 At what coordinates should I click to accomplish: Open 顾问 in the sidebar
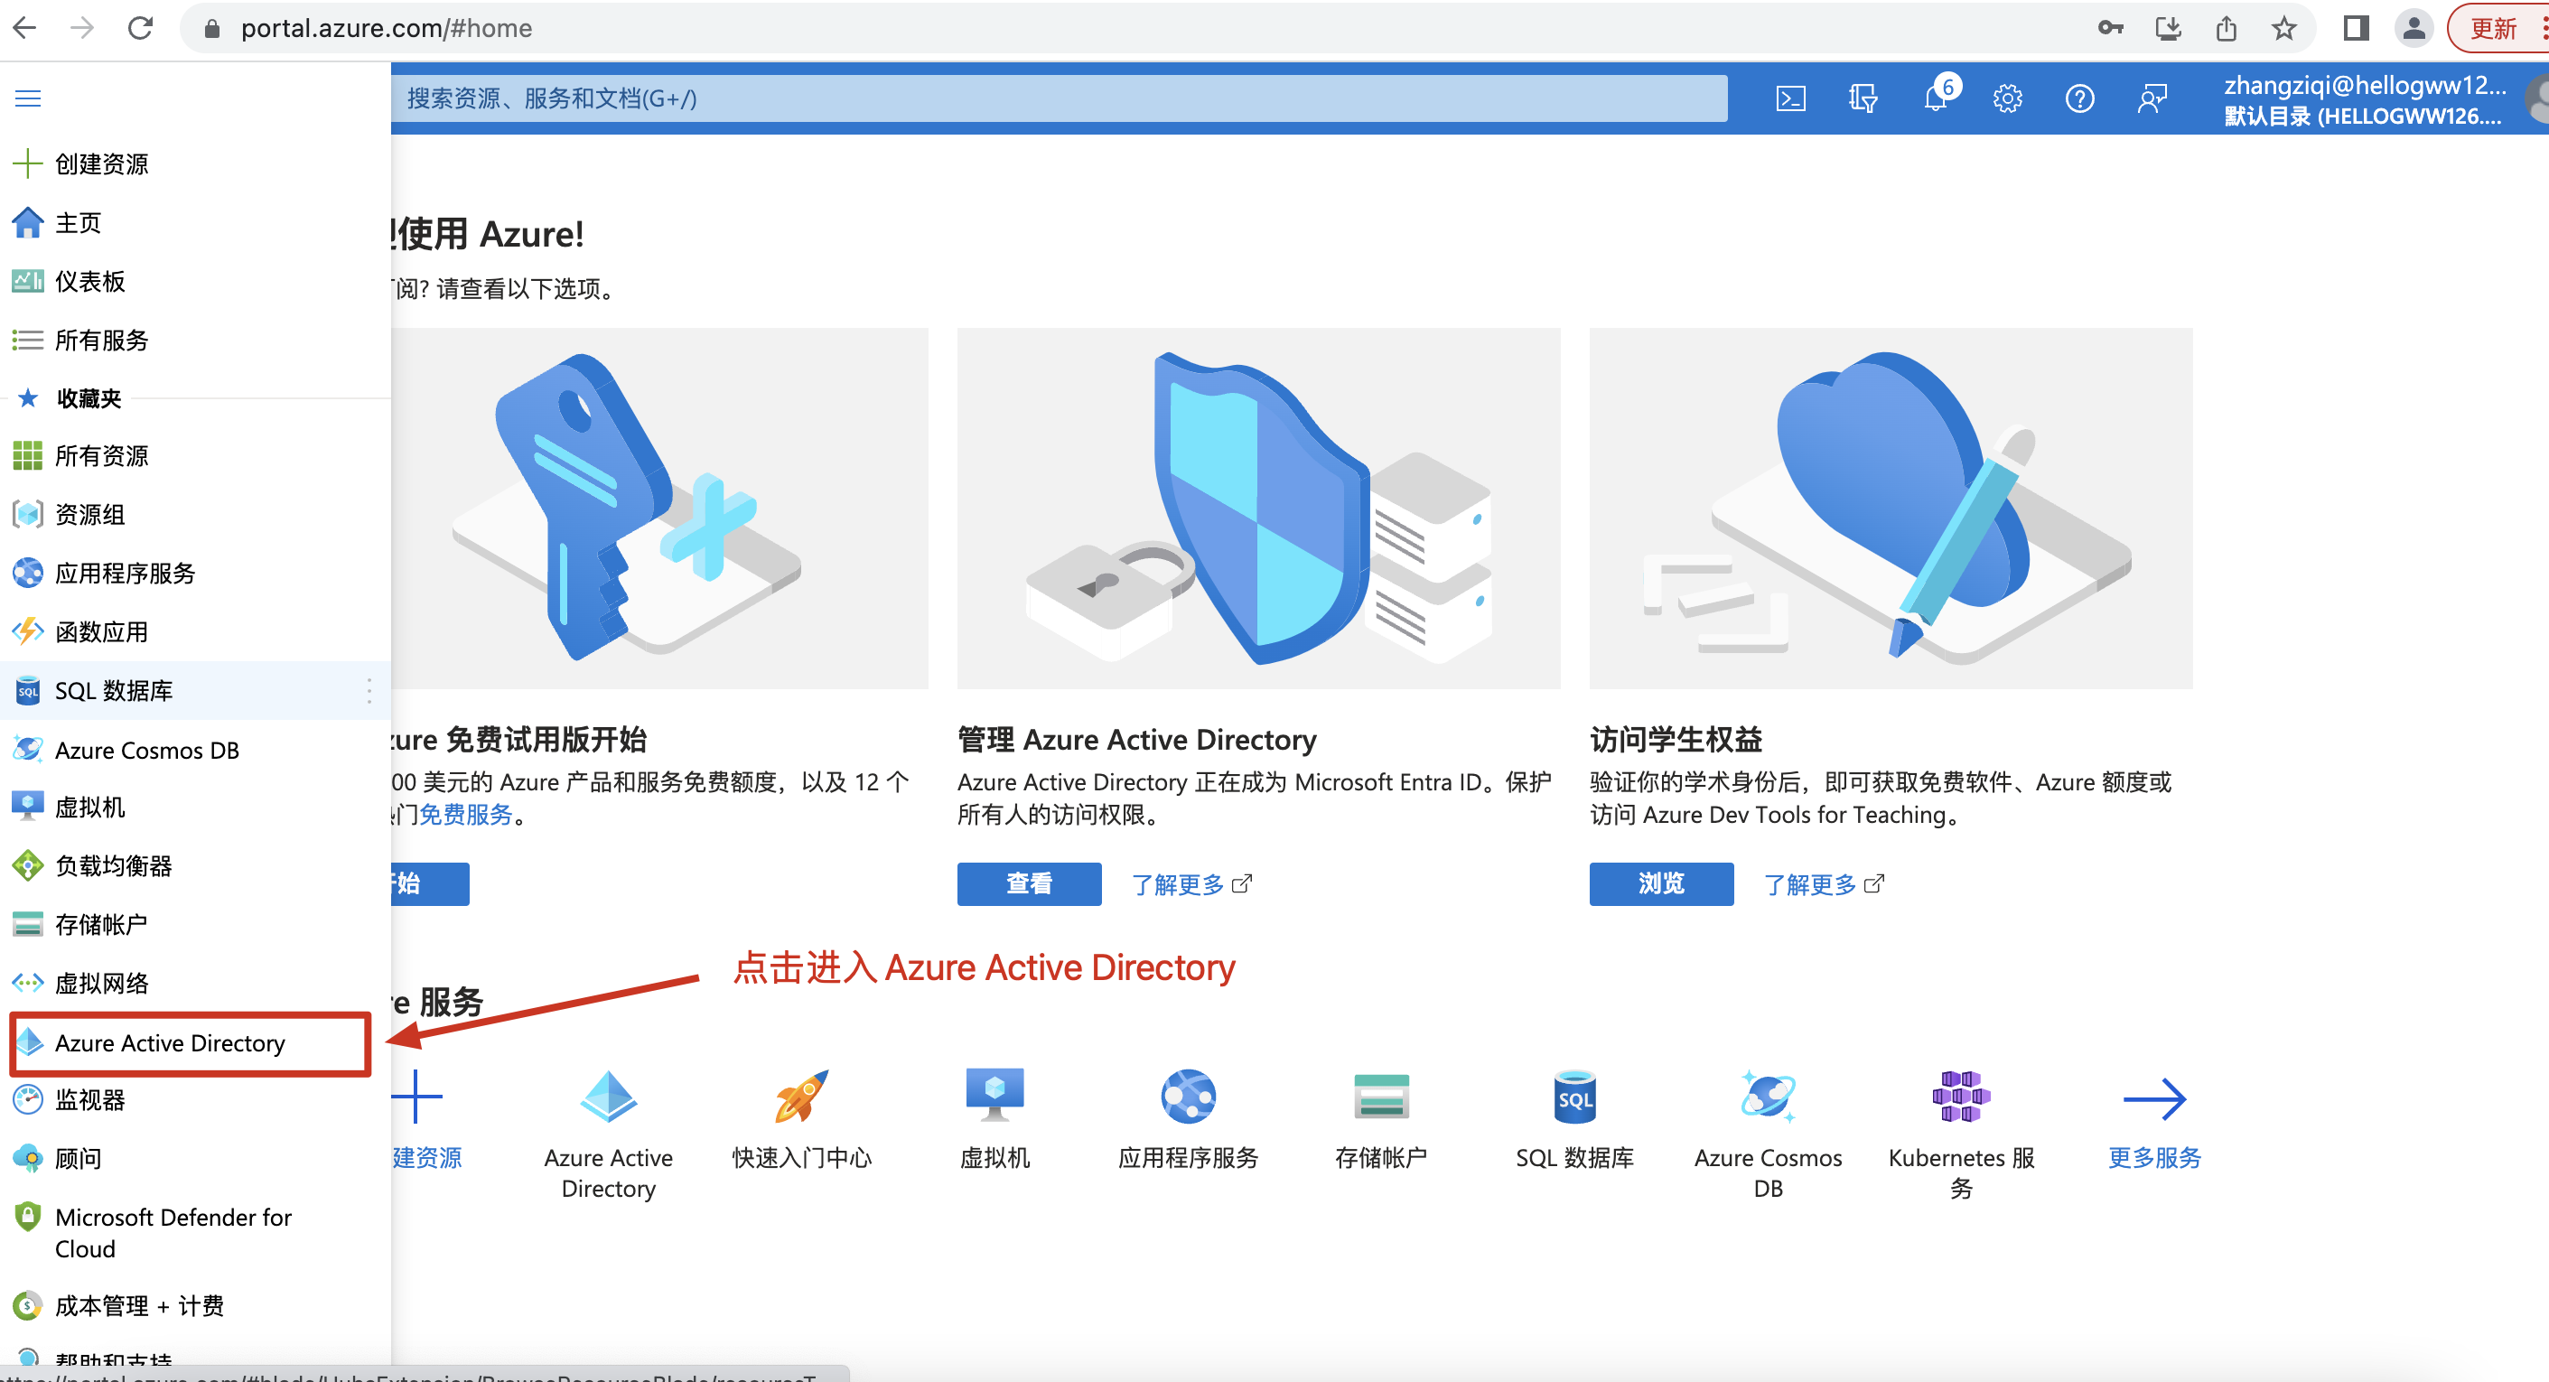click(196, 1157)
